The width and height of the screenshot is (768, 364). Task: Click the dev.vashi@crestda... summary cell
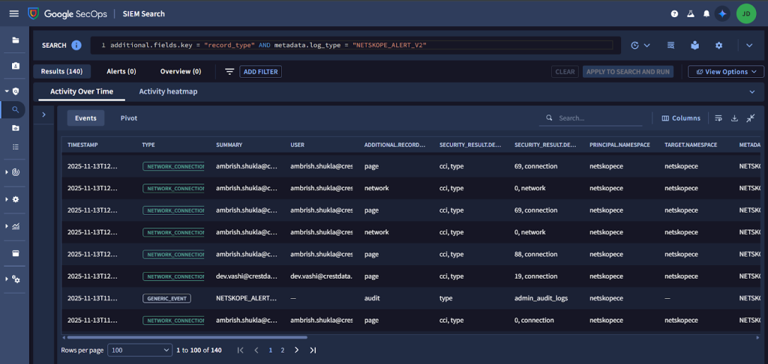coord(247,276)
